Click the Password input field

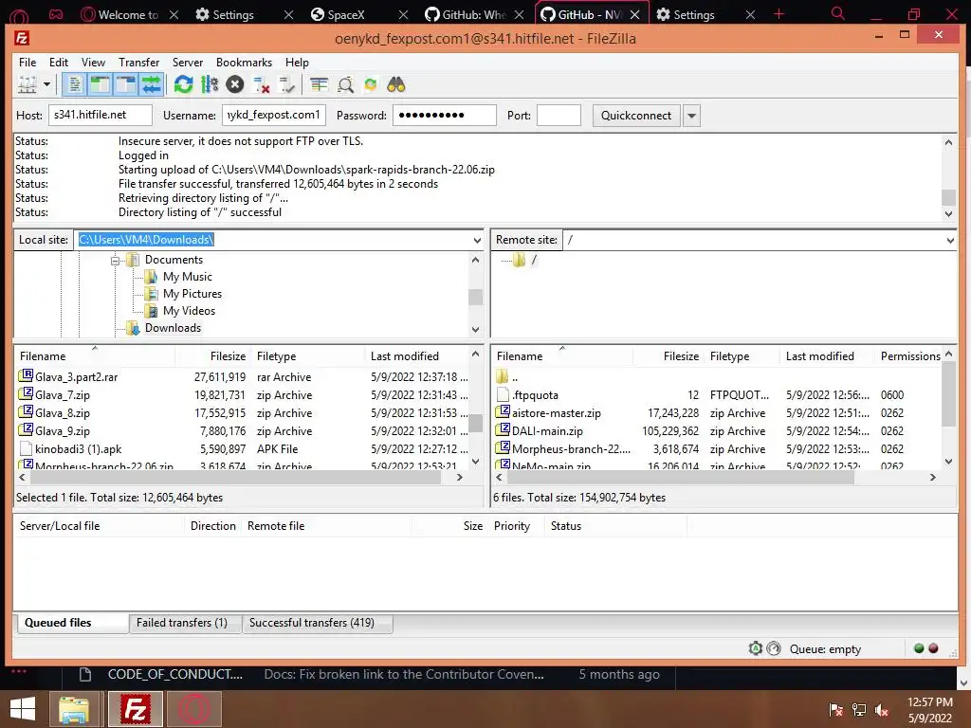(444, 115)
